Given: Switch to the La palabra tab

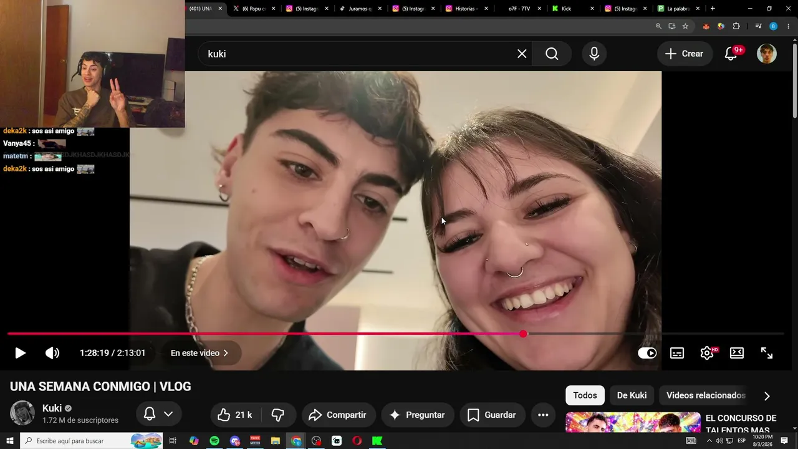Looking at the screenshot, I should pyautogui.click(x=677, y=9).
